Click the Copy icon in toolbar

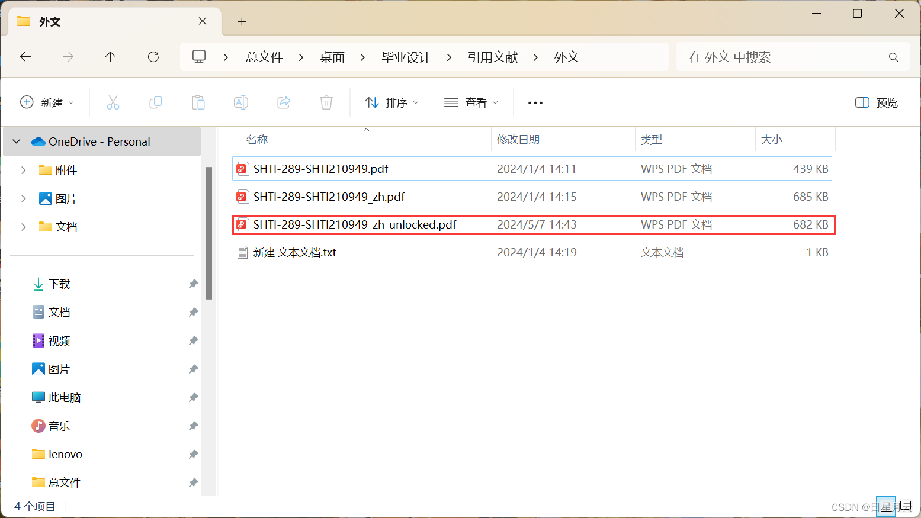coord(156,102)
